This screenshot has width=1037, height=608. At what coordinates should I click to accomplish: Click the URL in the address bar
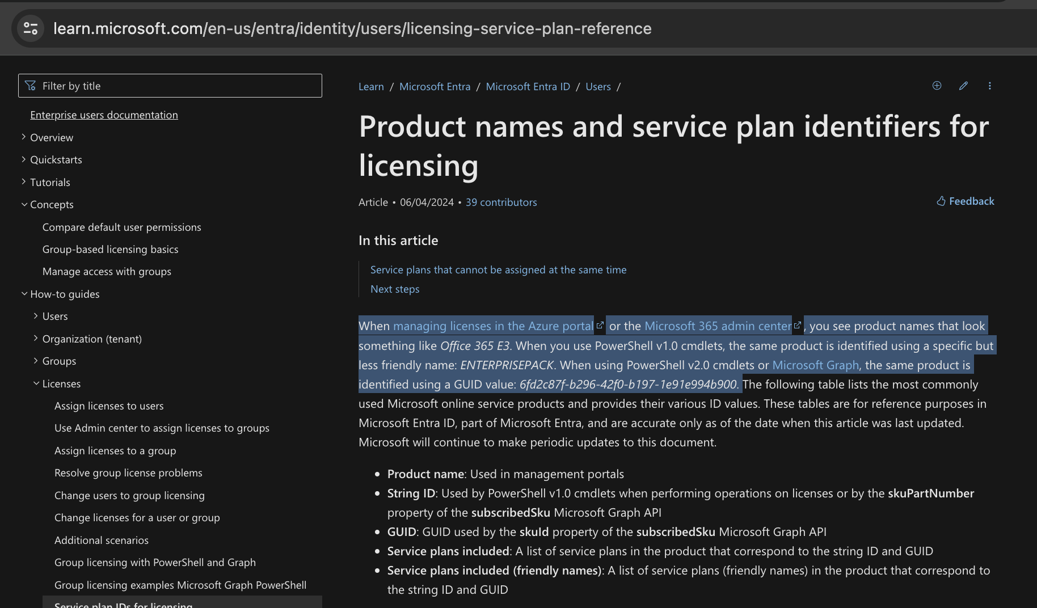click(352, 28)
